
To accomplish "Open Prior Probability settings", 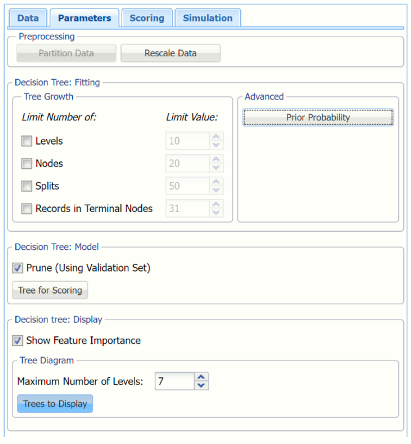I will point(318,118).
